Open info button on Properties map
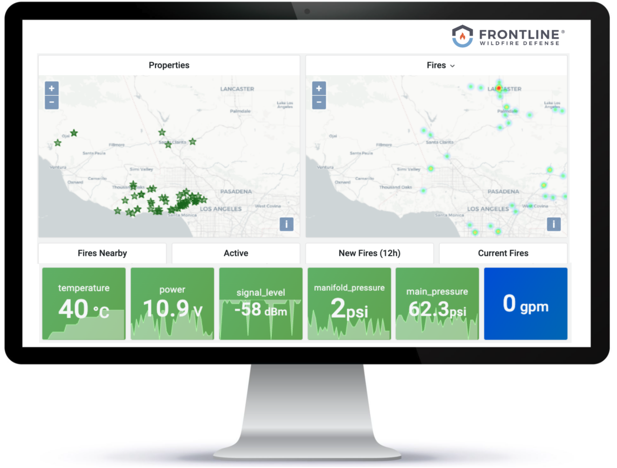Screen dimensions: 617x468 [286, 224]
